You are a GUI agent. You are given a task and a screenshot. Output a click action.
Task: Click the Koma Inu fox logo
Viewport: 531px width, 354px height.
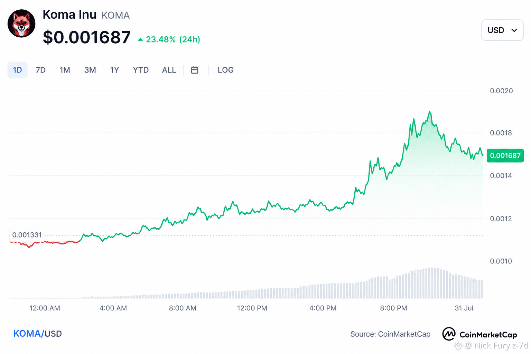(21, 24)
